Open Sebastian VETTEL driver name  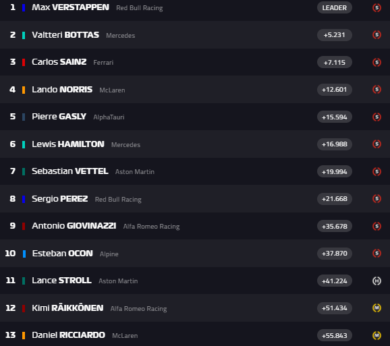click(70, 171)
